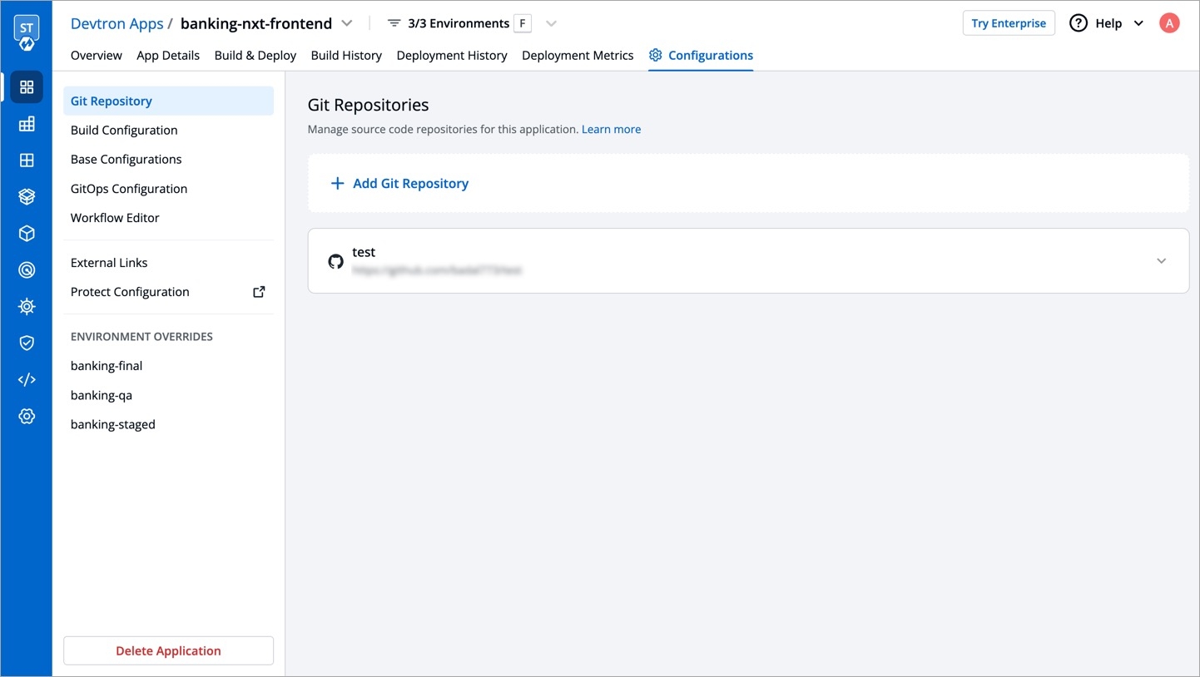Click the stacked blocks icon in sidebar
The height and width of the screenshot is (677, 1200).
(27, 124)
